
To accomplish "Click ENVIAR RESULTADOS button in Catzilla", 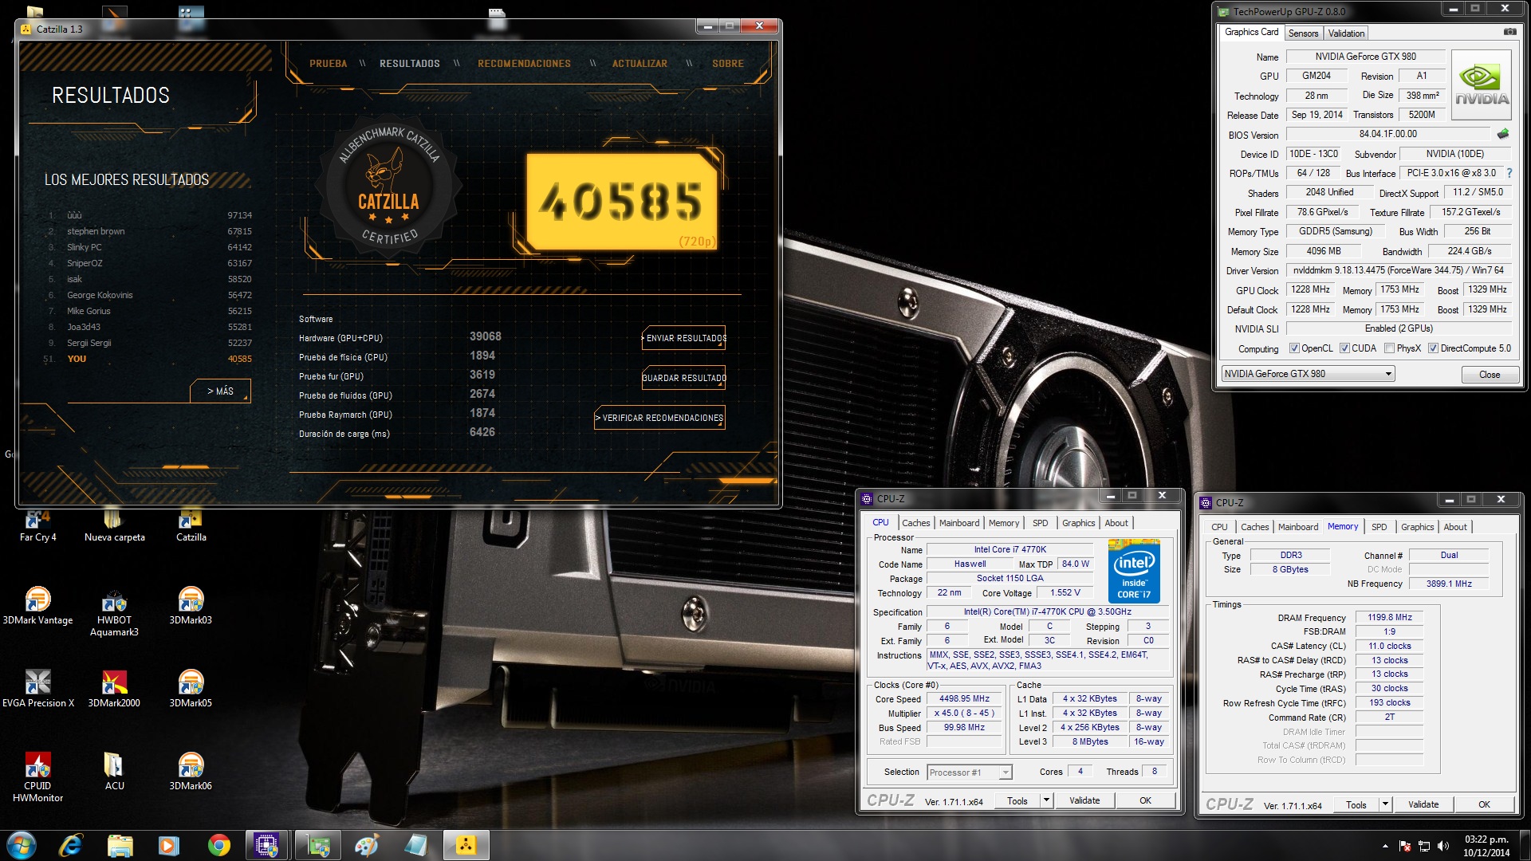I will [x=684, y=338].
